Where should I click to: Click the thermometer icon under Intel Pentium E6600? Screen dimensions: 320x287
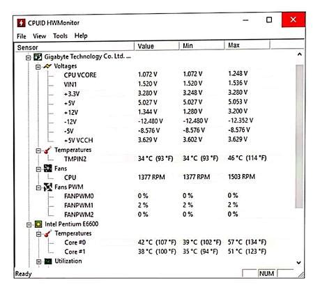pyautogui.click(x=48, y=233)
